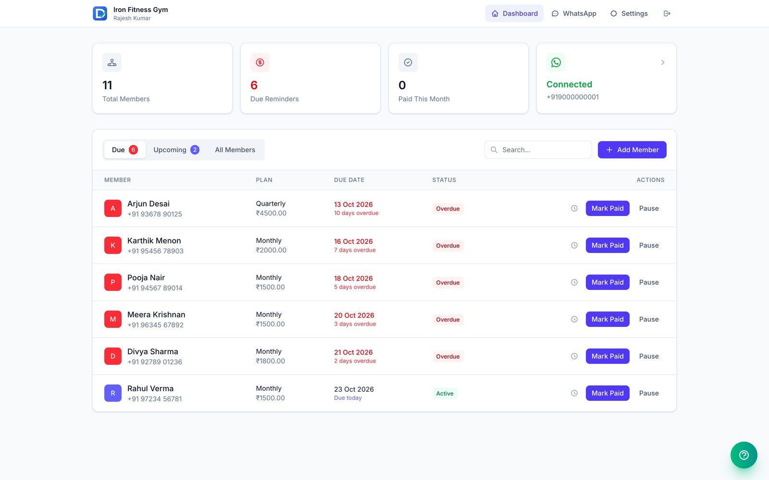Screen dimensions: 769x480
Task: Pause Arjun Desai's membership
Action: [649, 208]
